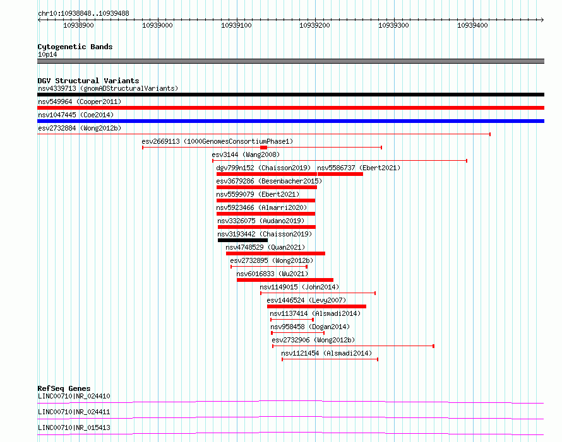This screenshot has height=442, width=562.
Task: Open the nsv4748529 (Quan2021) label
Action: pos(265,247)
